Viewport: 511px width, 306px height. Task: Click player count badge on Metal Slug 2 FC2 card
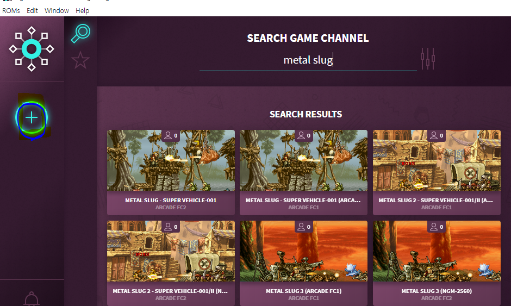[171, 227]
